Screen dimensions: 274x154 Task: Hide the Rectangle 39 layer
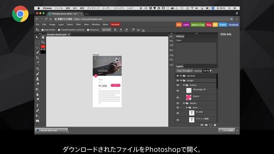click(x=178, y=91)
